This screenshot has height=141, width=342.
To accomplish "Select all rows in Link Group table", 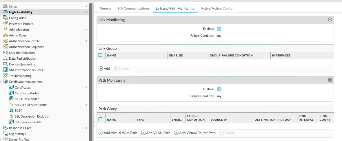I will click(101, 55).
